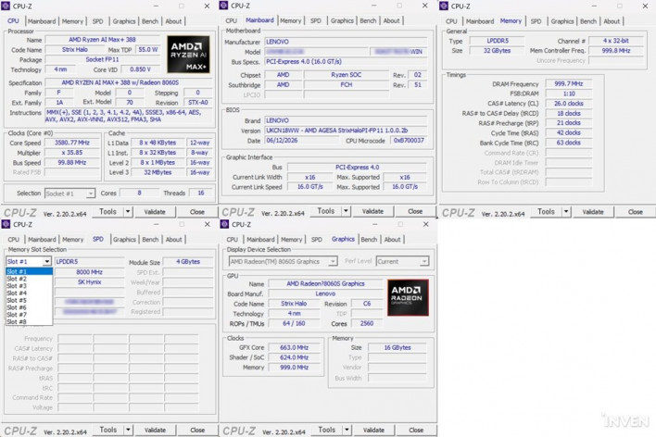This screenshot has height=437, width=656.
Task: Choose Slot #5 from the slot list
Action: click(29, 300)
